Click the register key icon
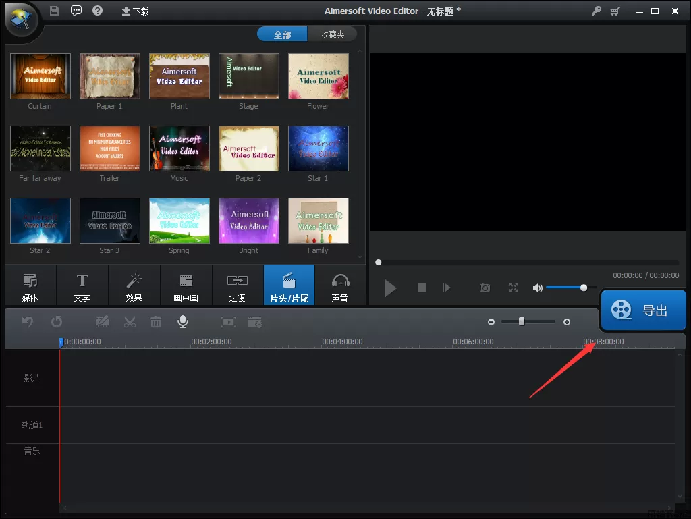Image resolution: width=691 pixels, height=519 pixels. coord(596,11)
